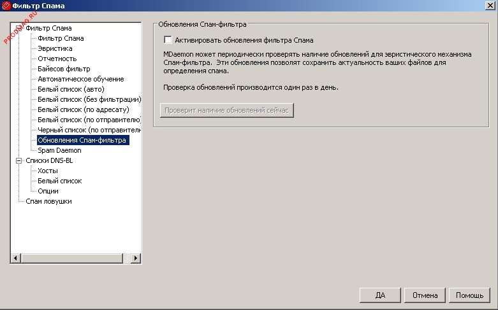Open 'Хосты' under Списки DNS-BL
Image resolution: width=498 pixels, height=310 pixels.
tap(48, 171)
